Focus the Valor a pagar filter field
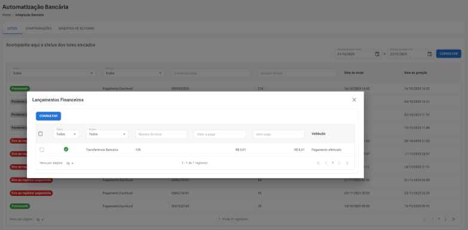Image resolution: width=468 pixels, height=230 pixels. pyautogui.click(x=220, y=134)
